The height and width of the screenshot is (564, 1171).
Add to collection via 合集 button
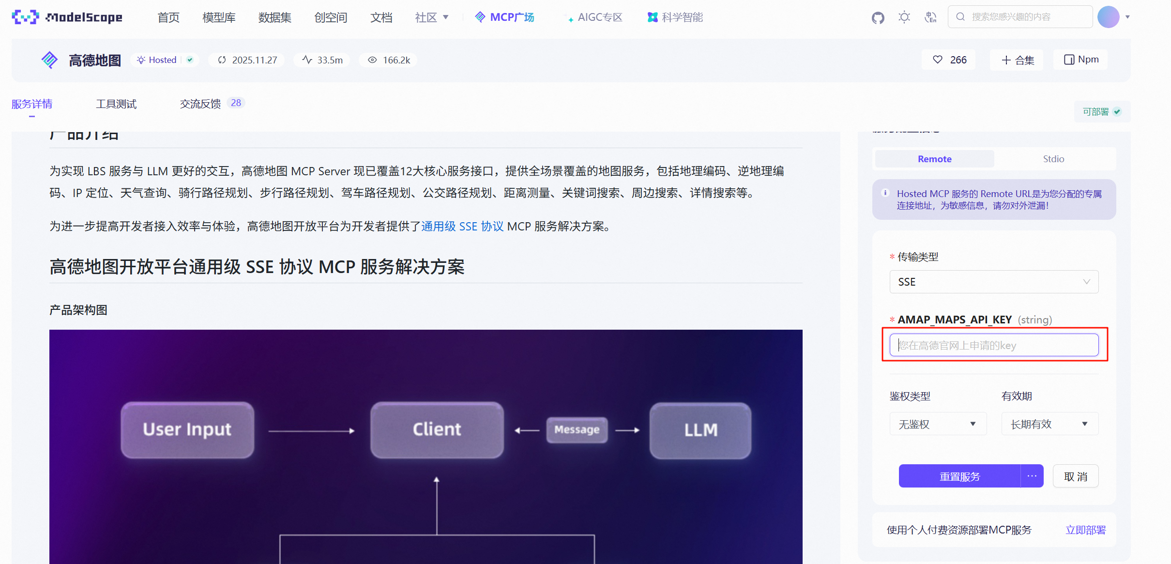[1017, 60]
